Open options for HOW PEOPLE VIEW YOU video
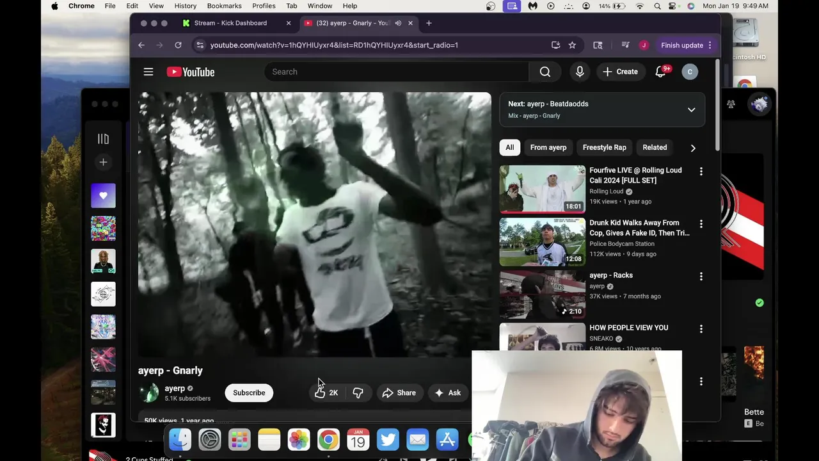Viewport: 819px width, 461px height. tap(701, 329)
